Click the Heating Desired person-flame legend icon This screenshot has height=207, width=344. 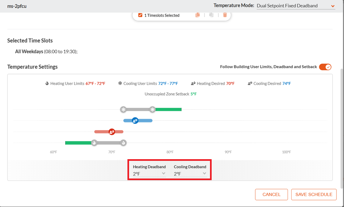pos(193,83)
